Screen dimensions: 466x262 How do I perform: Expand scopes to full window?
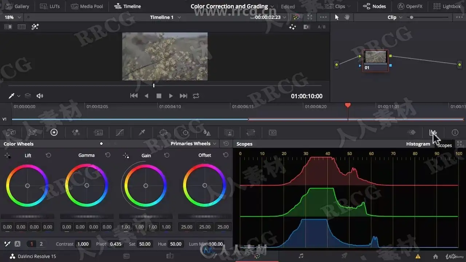click(459, 144)
